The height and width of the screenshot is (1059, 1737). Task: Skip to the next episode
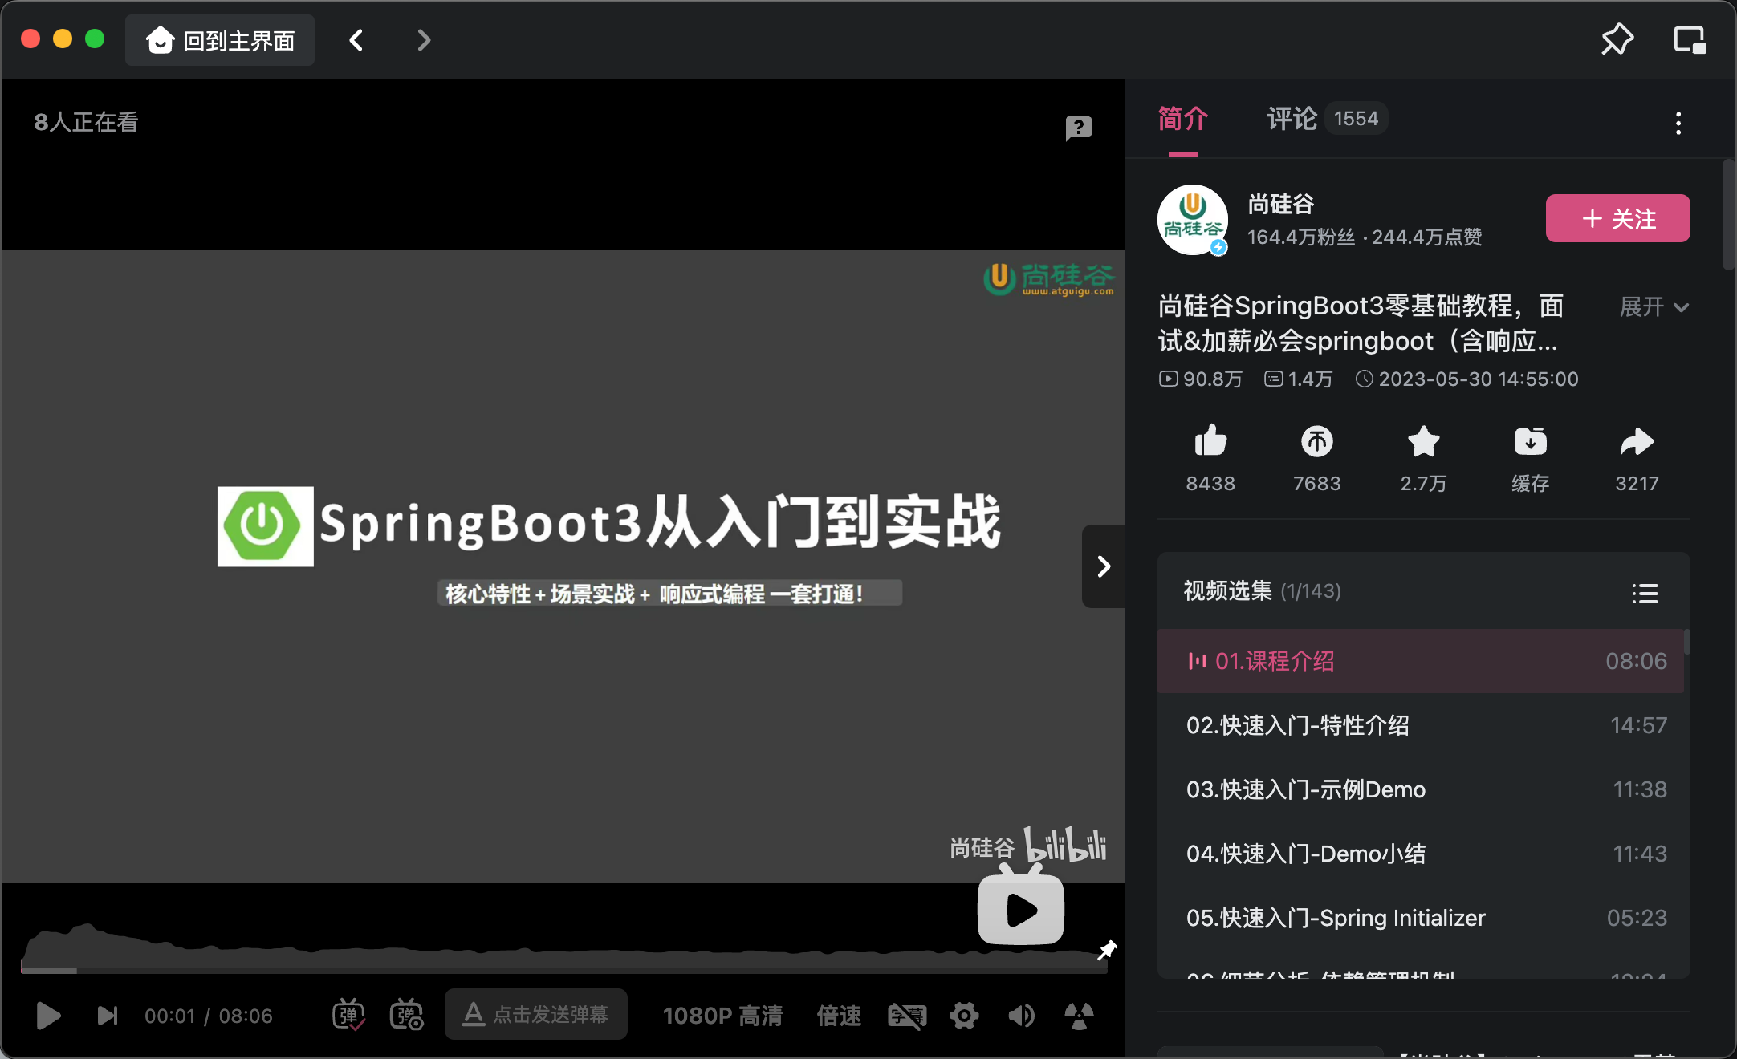click(x=108, y=1016)
